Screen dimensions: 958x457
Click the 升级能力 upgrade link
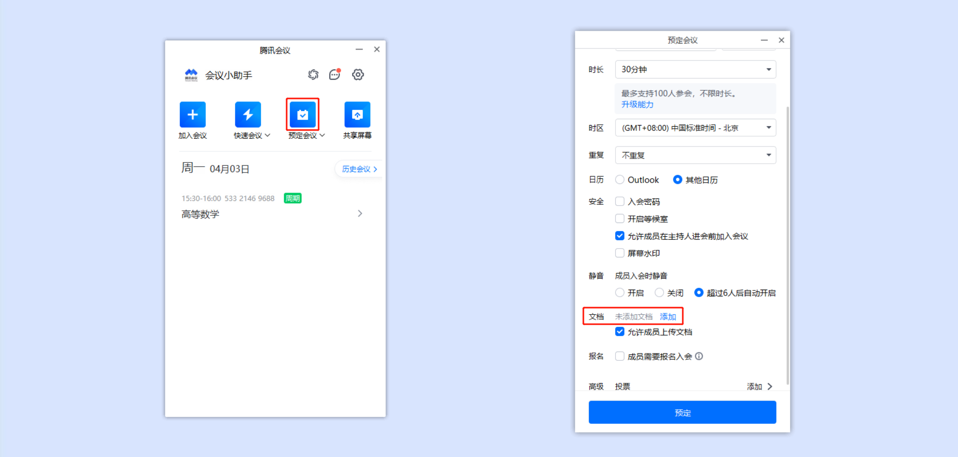(637, 105)
